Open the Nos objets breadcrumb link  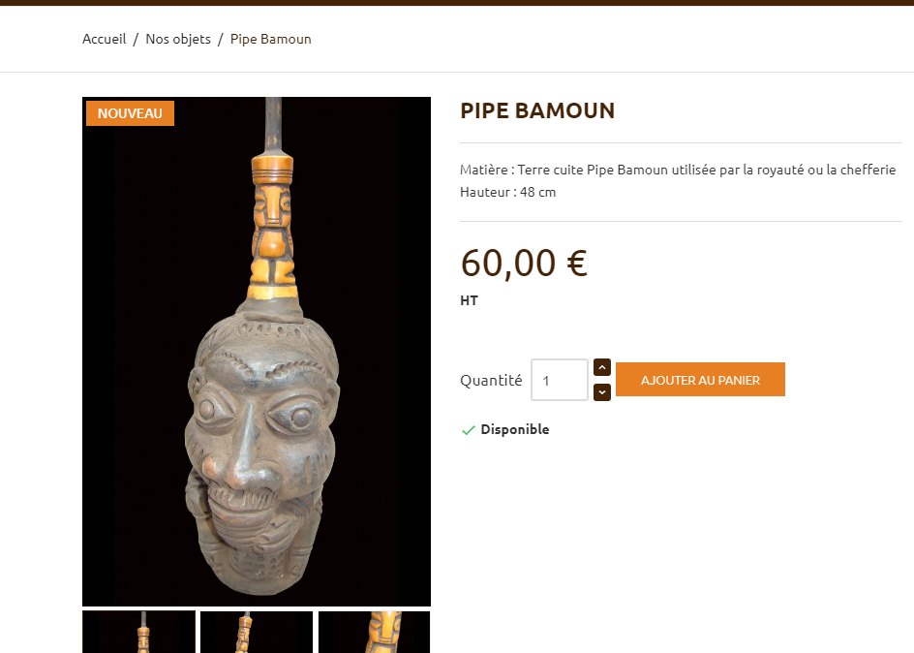[x=178, y=39]
